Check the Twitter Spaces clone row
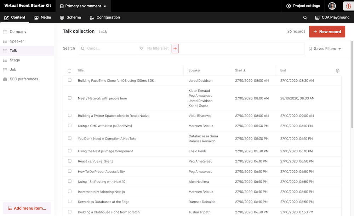Image resolution: width=354 pixels, height=216 pixels. click(x=69, y=115)
